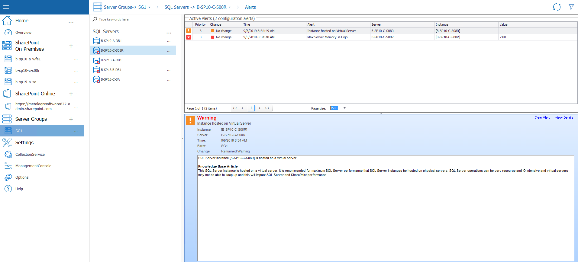Screen dimensions: 578x262
Task: Open the filter funnel icon
Action: tap(571, 7)
